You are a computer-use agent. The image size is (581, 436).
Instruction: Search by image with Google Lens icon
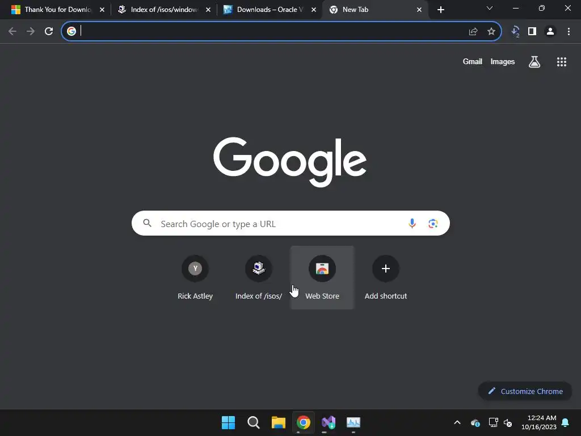(433, 223)
